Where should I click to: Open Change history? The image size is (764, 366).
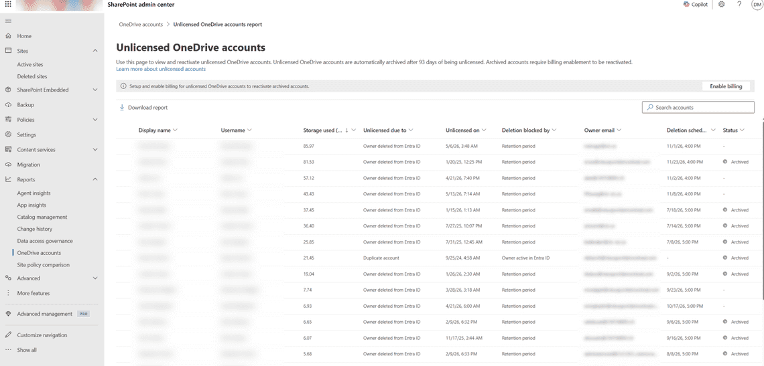tap(35, 229)
